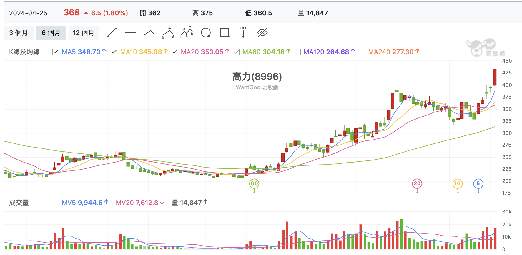This screenshot has width=522, height=255.
Task: Click the MA60 304.18 value label
Action: point(266,52)
